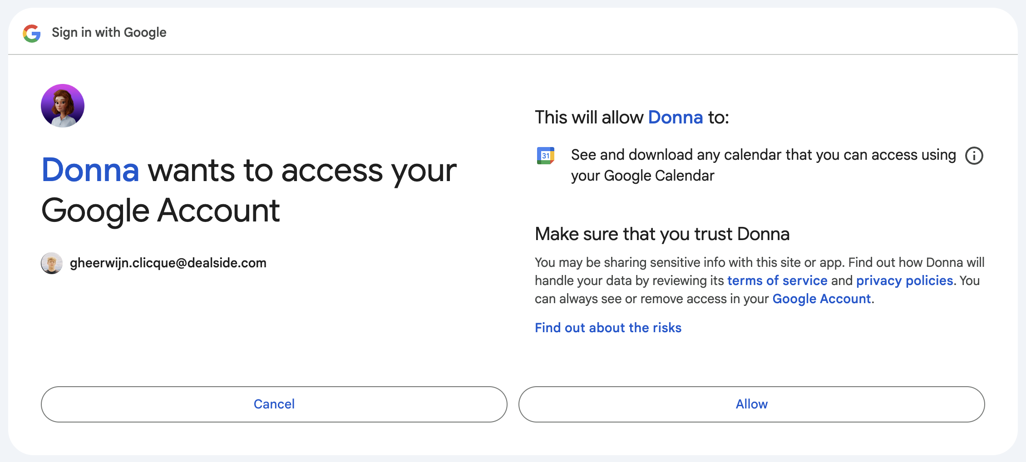
Task: Allow Donna to access the account
Action: [x=751, y=404]
